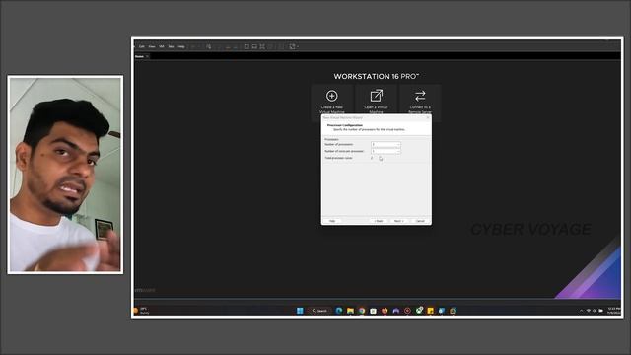Click the taskbar Search box

point(319,311)
